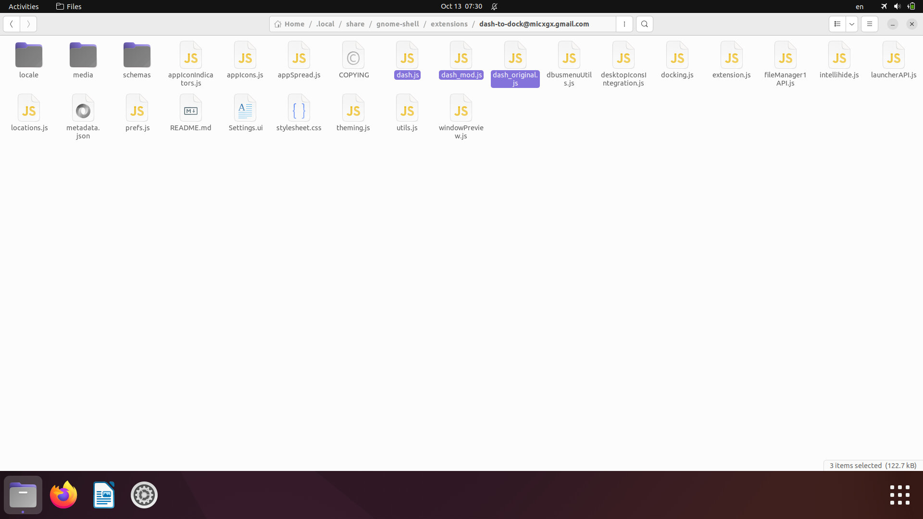Select the stylesheet.css file icon
The width and height of the screenshot is (923, 519).
(299, 110)
